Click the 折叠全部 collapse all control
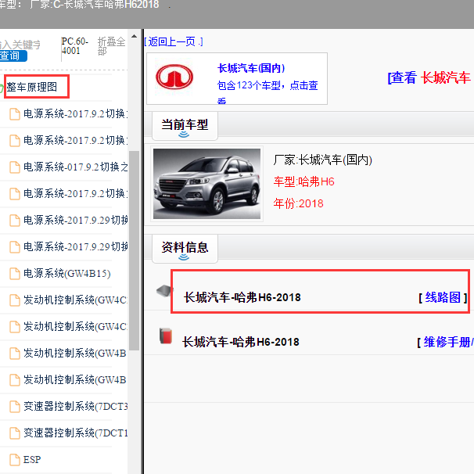 pos(111,46)
